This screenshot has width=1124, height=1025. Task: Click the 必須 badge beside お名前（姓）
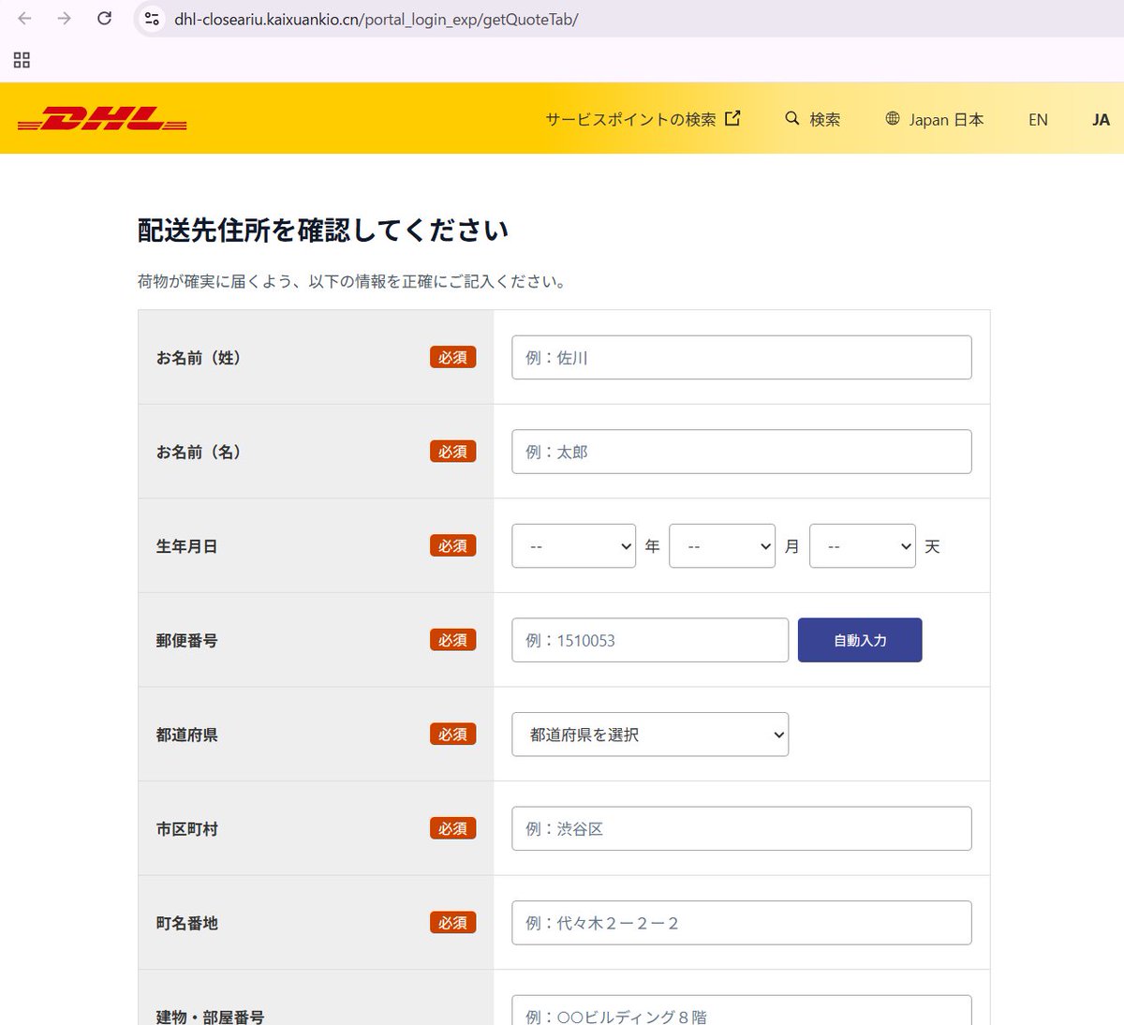pos(453,357)
